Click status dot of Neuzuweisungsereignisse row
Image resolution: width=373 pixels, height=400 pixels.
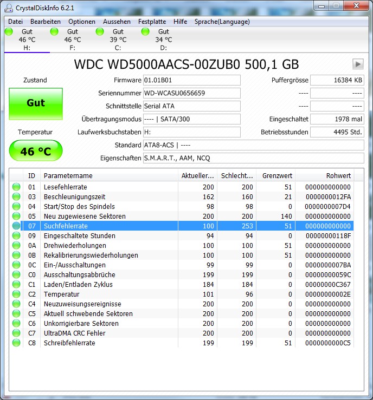(16, 304)
